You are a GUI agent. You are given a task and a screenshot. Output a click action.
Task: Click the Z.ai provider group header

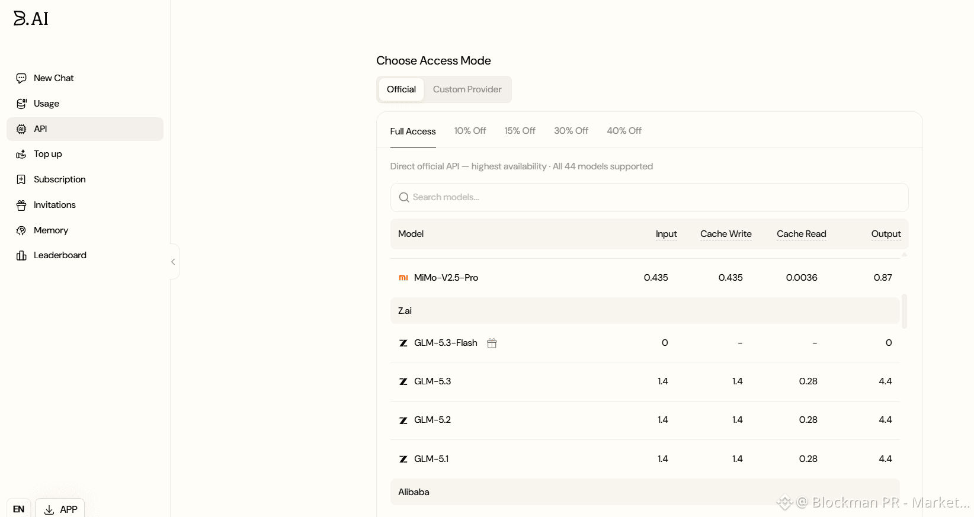[645, 311]
